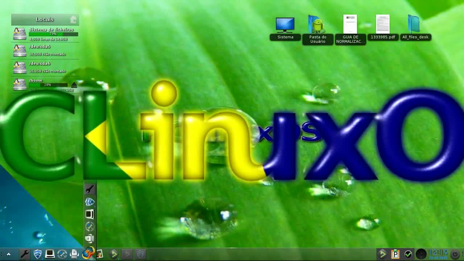The width and height of the screenshot is (464, 261).
Task: Click the tools gauge icon in vertical popup
Action: (x=90, y=227)
